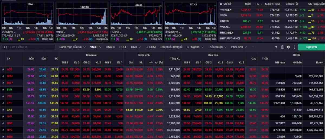Open MBB stock symbol

pyautogui.click(x=9, y=136)
